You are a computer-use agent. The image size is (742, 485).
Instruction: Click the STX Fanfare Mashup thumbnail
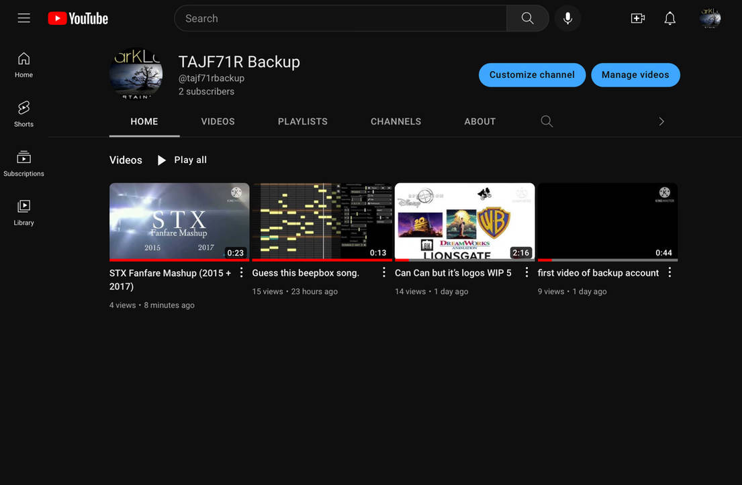click(179, 221)
